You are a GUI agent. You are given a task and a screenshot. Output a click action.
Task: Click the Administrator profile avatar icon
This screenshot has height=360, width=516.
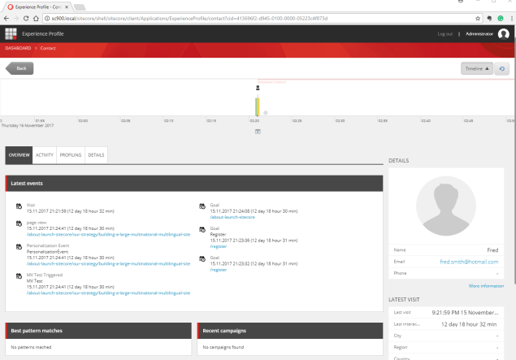point(504,33)
